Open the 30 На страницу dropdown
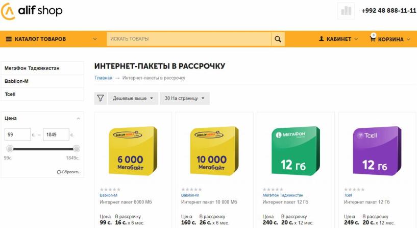The height and width of the screenshot is (228, 417). pos(184,98)
